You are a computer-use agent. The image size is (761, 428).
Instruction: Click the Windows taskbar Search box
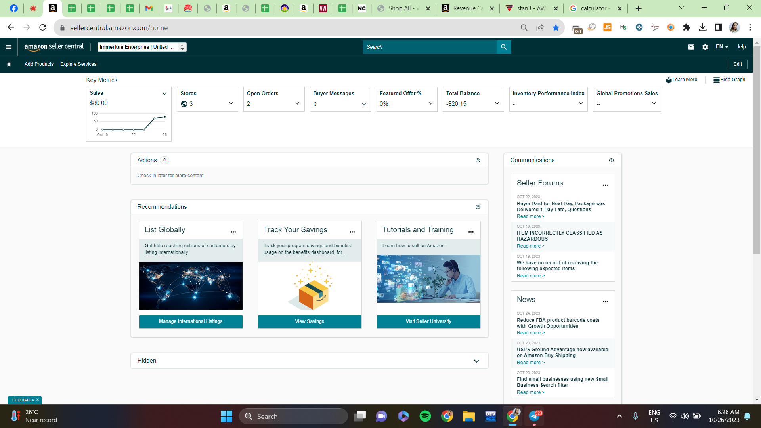click(293, 416)
